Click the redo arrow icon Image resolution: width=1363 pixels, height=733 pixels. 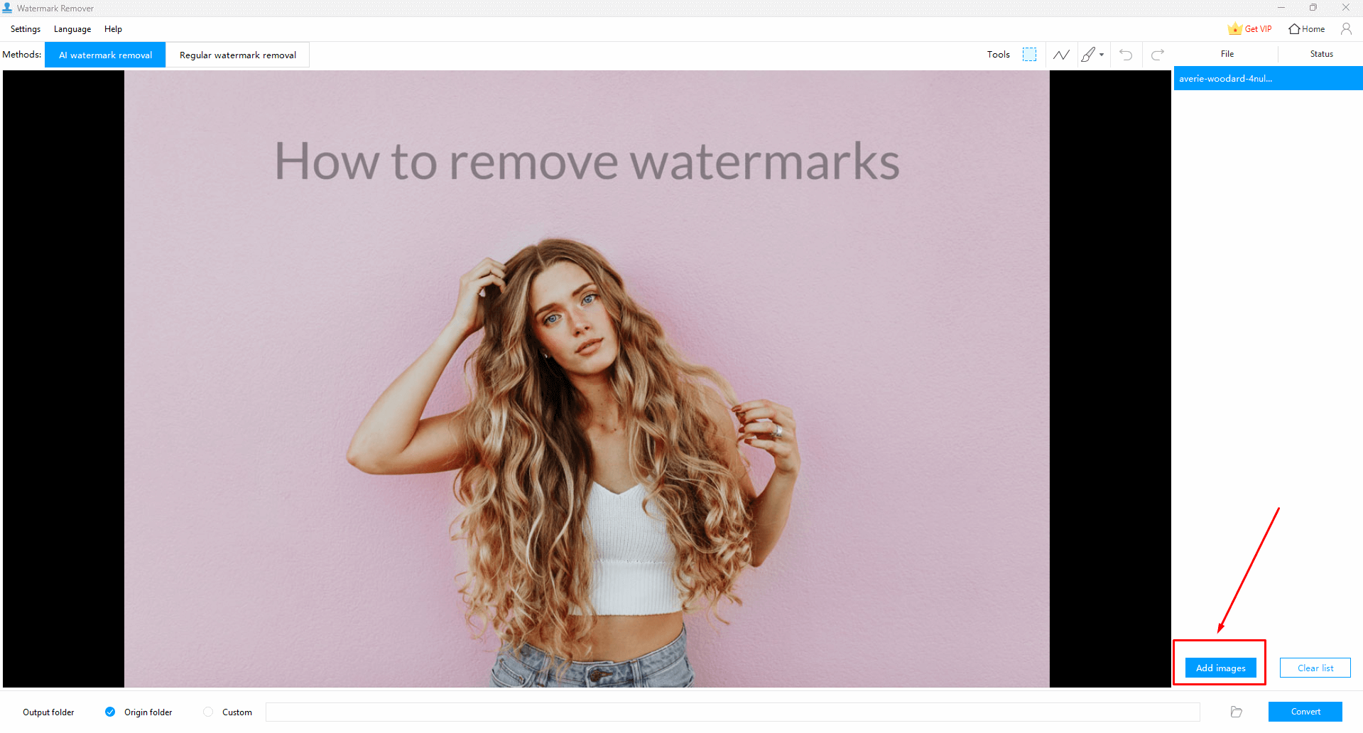click(1158, 55)
